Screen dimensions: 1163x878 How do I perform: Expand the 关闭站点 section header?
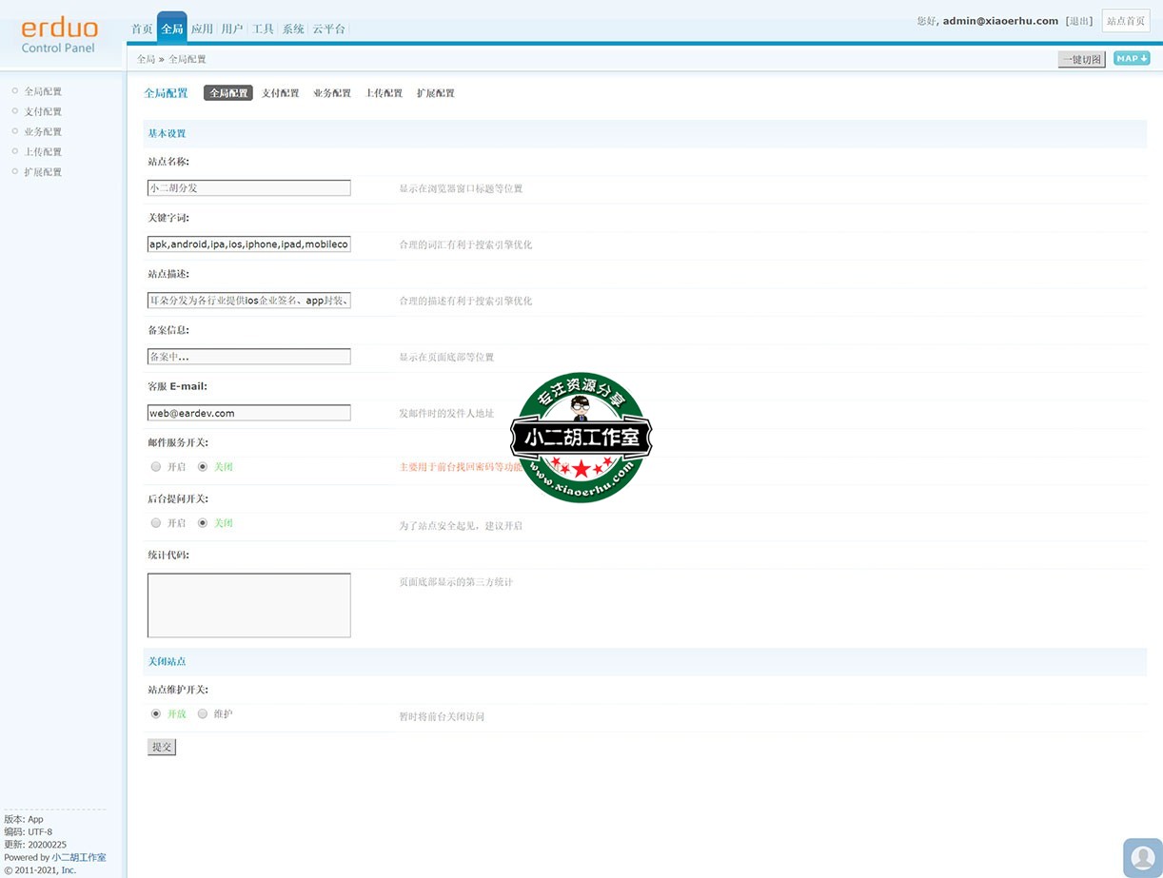click(167, 661)
